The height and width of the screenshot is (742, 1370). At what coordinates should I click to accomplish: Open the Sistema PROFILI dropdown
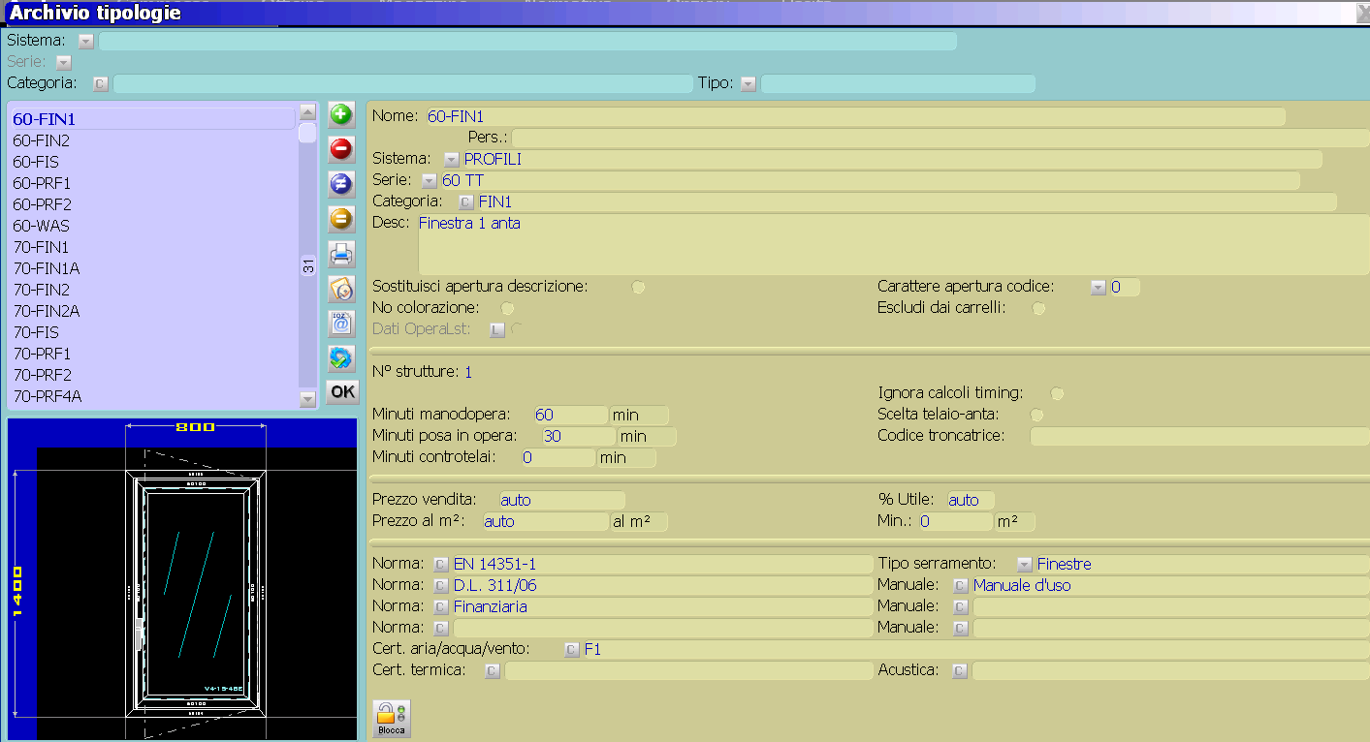[x=451, y=160]
